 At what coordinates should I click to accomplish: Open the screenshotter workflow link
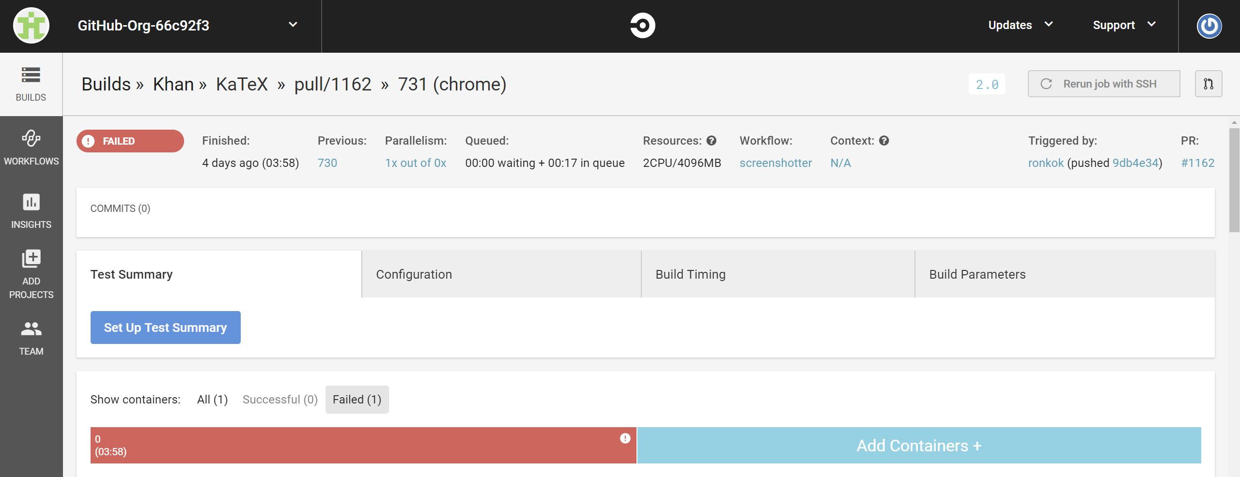[x=775, y=163]
